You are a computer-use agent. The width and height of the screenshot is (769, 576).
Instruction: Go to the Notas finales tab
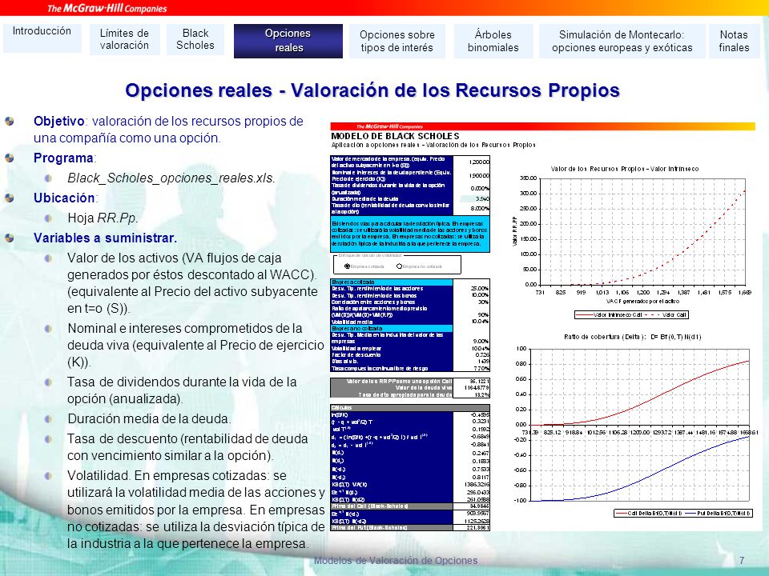735,41
